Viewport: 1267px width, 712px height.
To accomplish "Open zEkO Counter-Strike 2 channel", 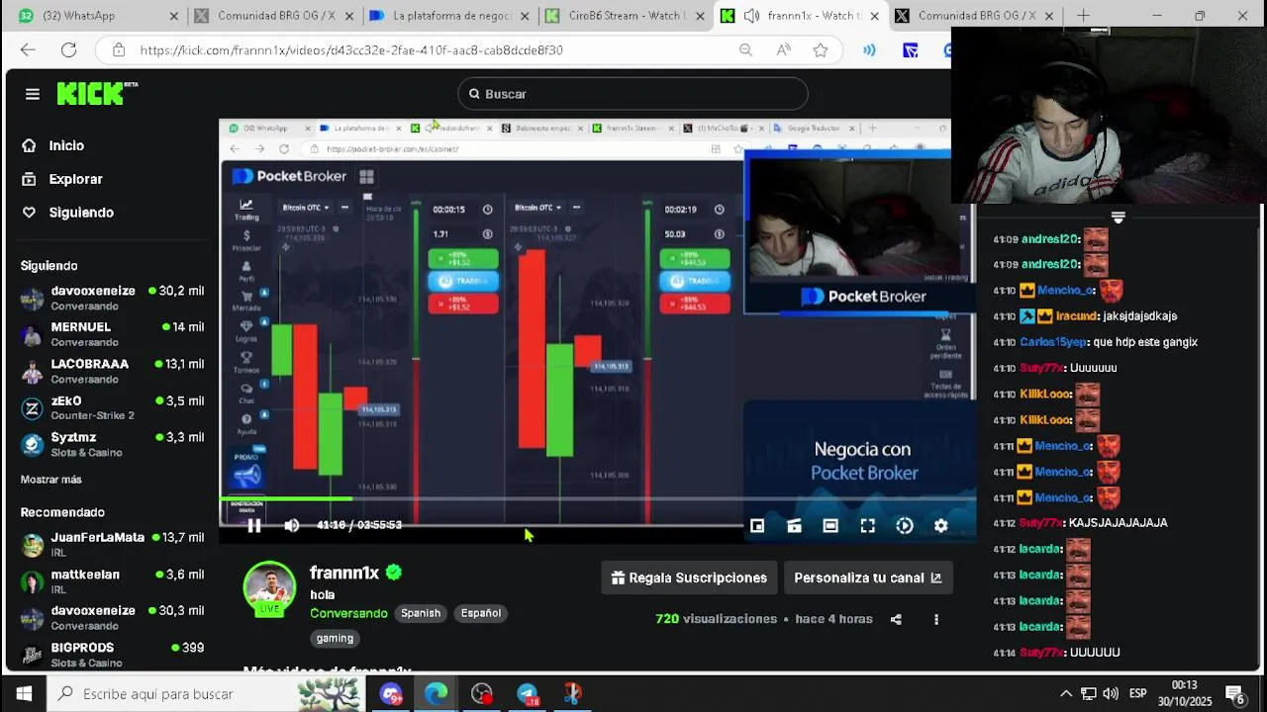I will (112, 407).
